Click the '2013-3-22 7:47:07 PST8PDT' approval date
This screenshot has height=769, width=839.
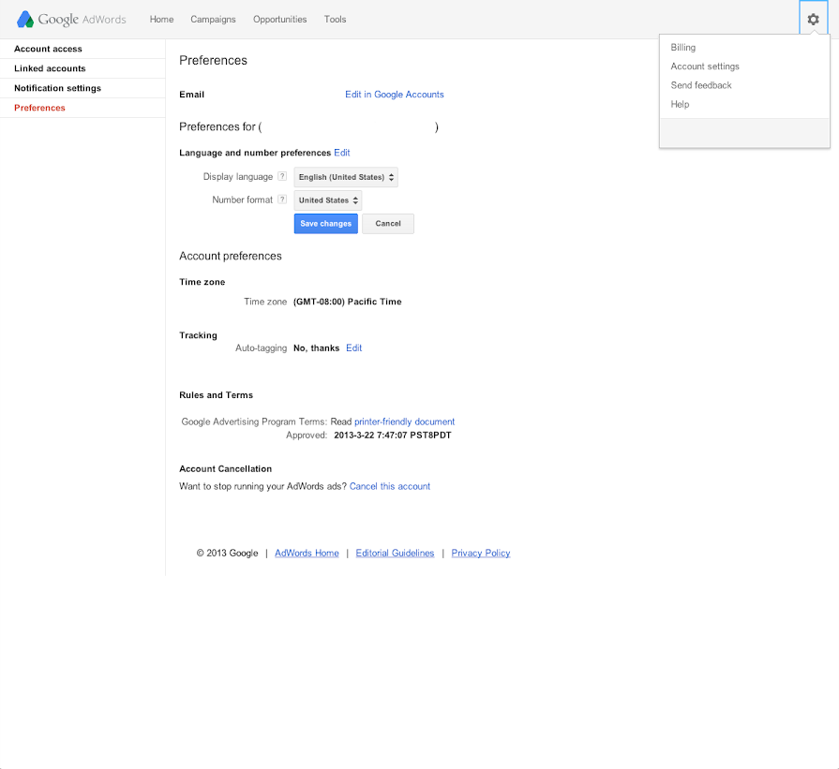click(x=392, y=436)
